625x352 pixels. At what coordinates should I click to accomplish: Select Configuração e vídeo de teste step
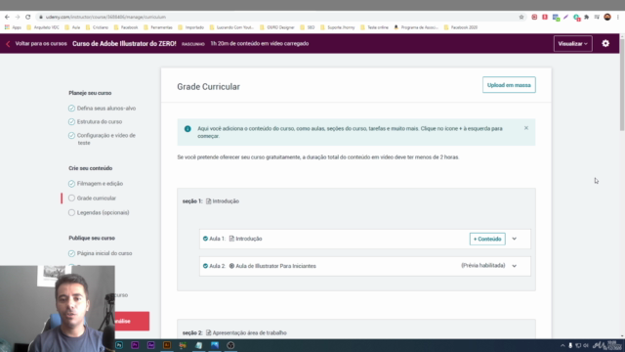tap(102, 139)
